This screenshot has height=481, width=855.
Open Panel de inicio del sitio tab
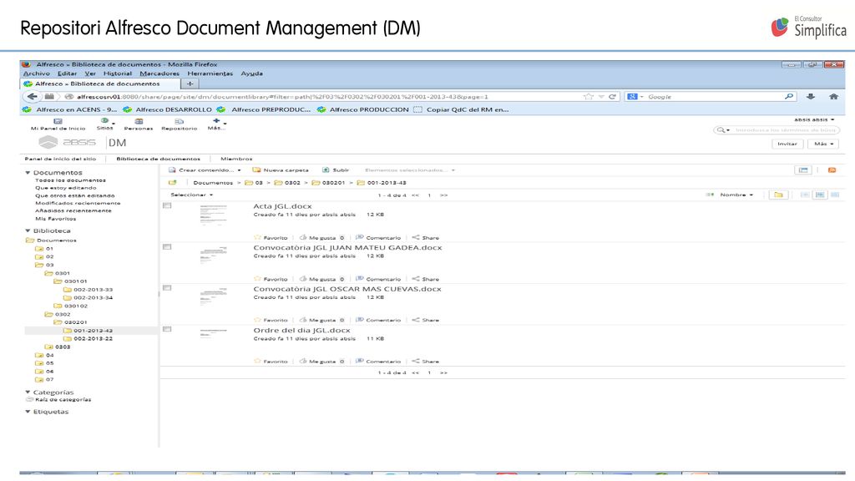(60, 159)
